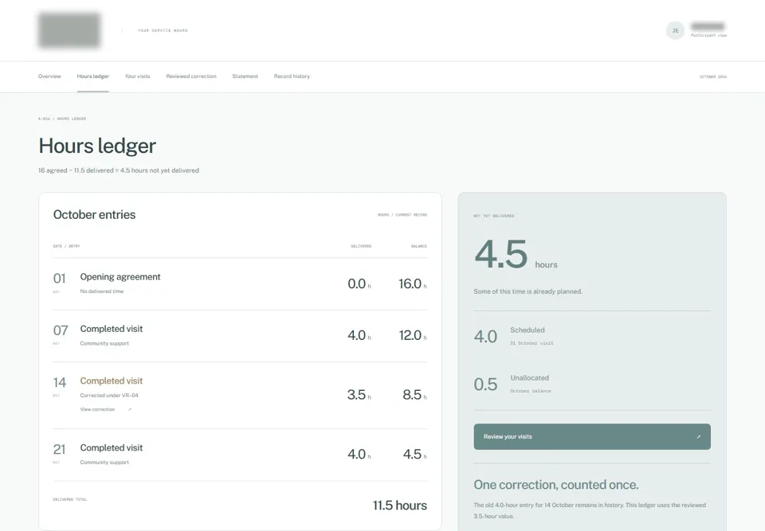
Task: Click the 'One correction, counted once.' heading
Action: (555, 485)
